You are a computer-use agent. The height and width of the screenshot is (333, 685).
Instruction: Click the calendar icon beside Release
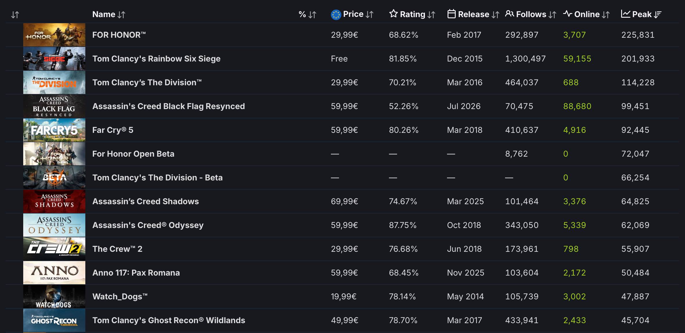click(451, 14)
